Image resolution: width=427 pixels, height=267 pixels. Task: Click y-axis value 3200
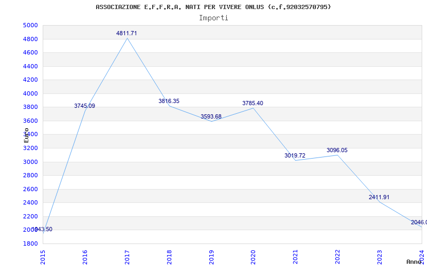[30, 148]
